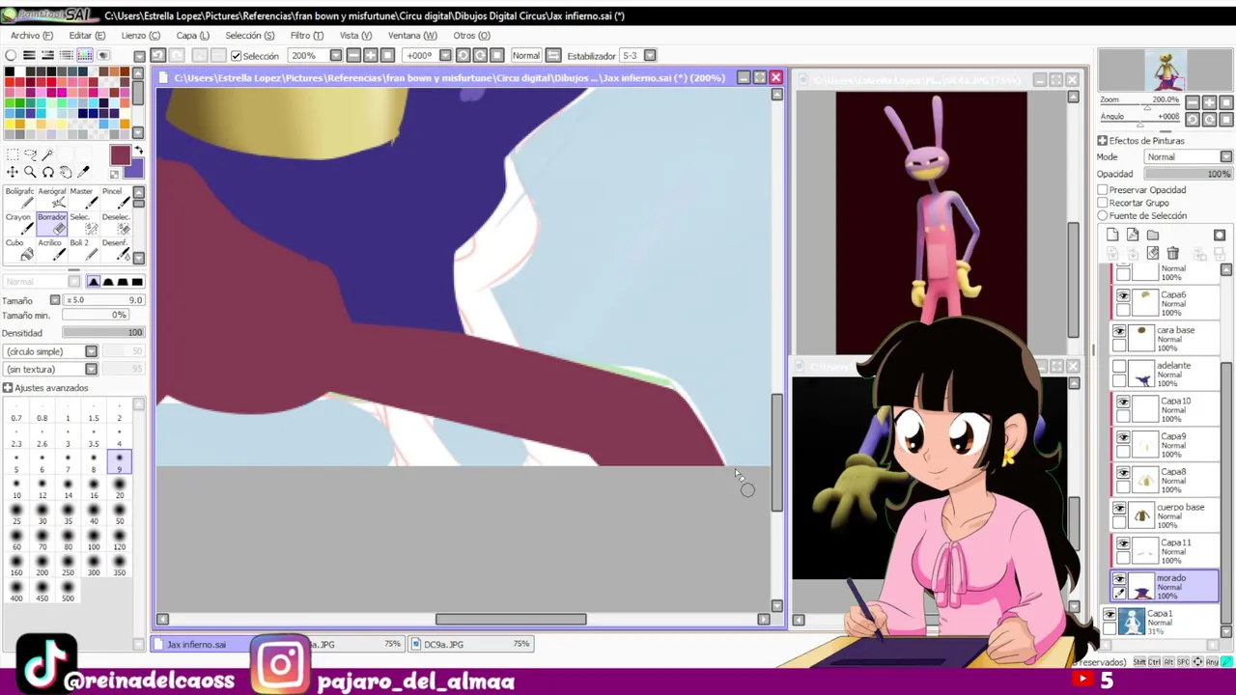Hide the cuerpo base layer eye

click(1119, 509)
